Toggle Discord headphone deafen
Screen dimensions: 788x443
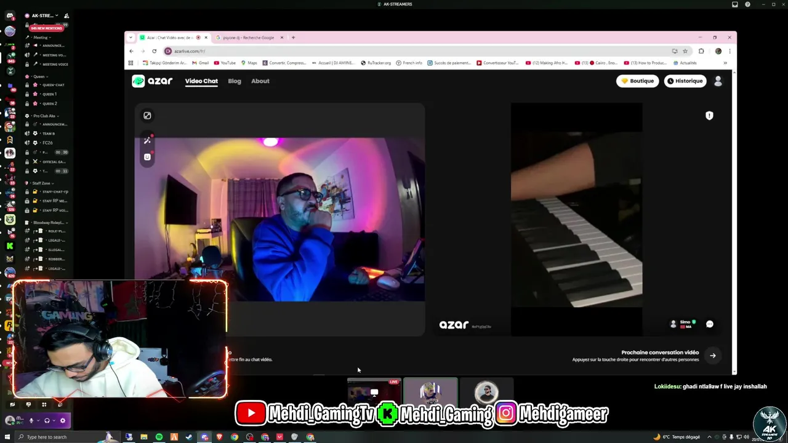point(47,421)
